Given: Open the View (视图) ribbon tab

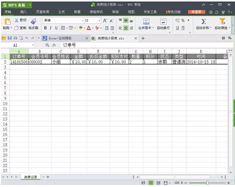Looking at the screenshot, I should [x=131, y=12].
